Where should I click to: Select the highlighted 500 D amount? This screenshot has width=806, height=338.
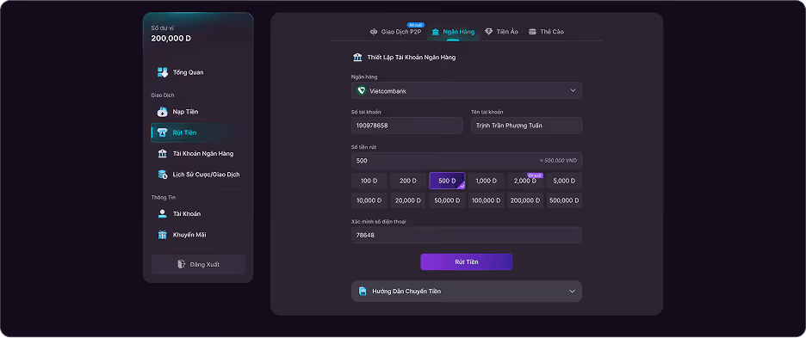(447, 181)
